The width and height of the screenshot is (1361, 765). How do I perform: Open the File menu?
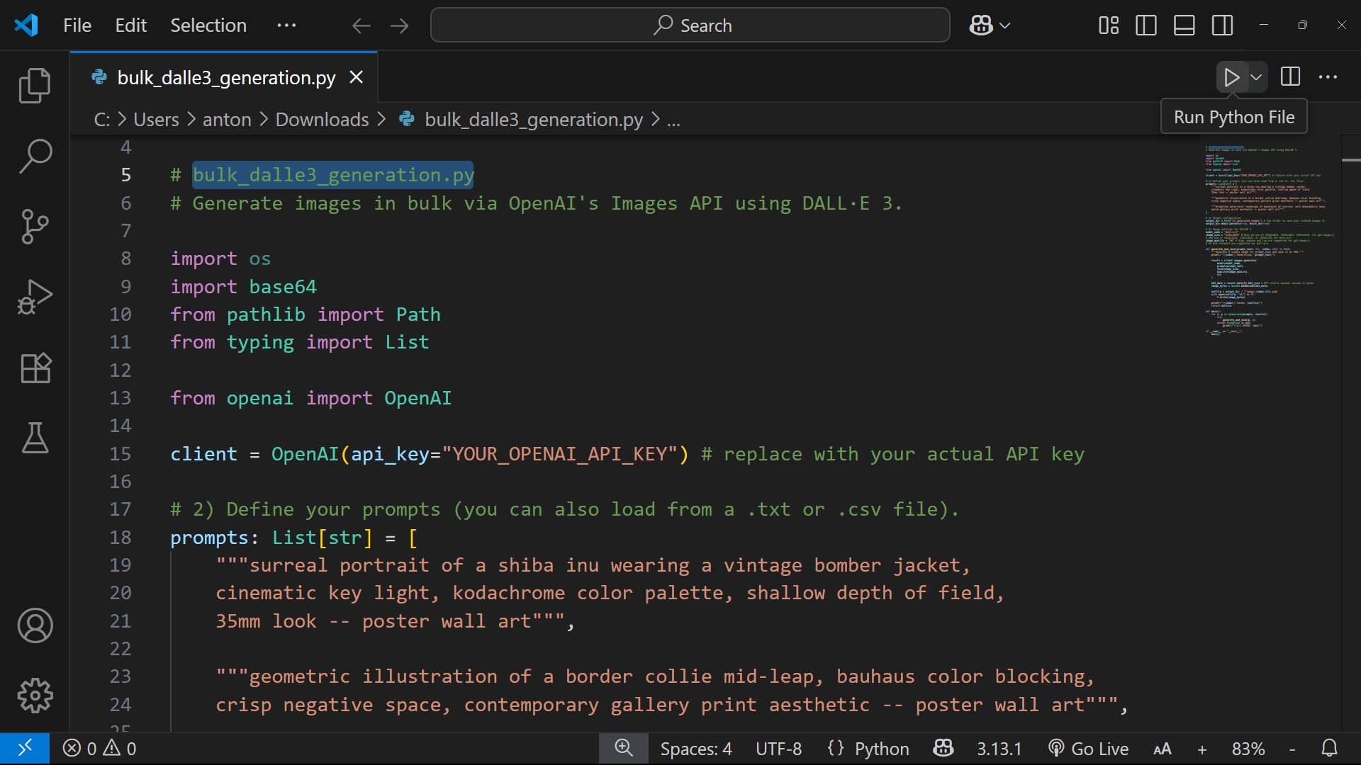point(76,25)
